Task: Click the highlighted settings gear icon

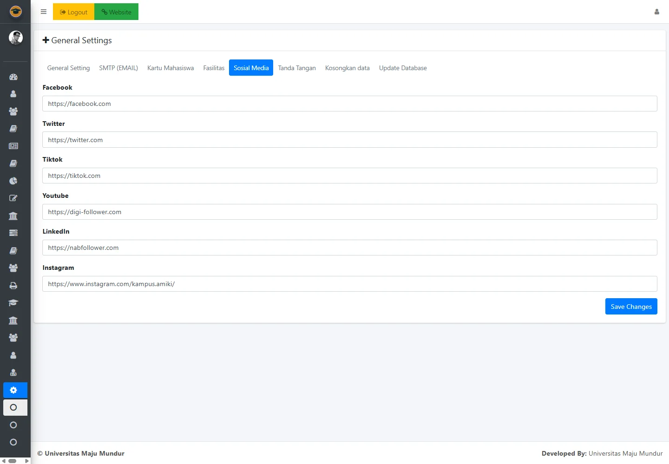Action: coord(13,390)
